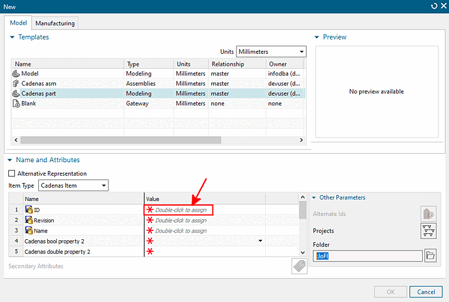
Task: Select the Blank template row icon
Action: click(16, 103)
